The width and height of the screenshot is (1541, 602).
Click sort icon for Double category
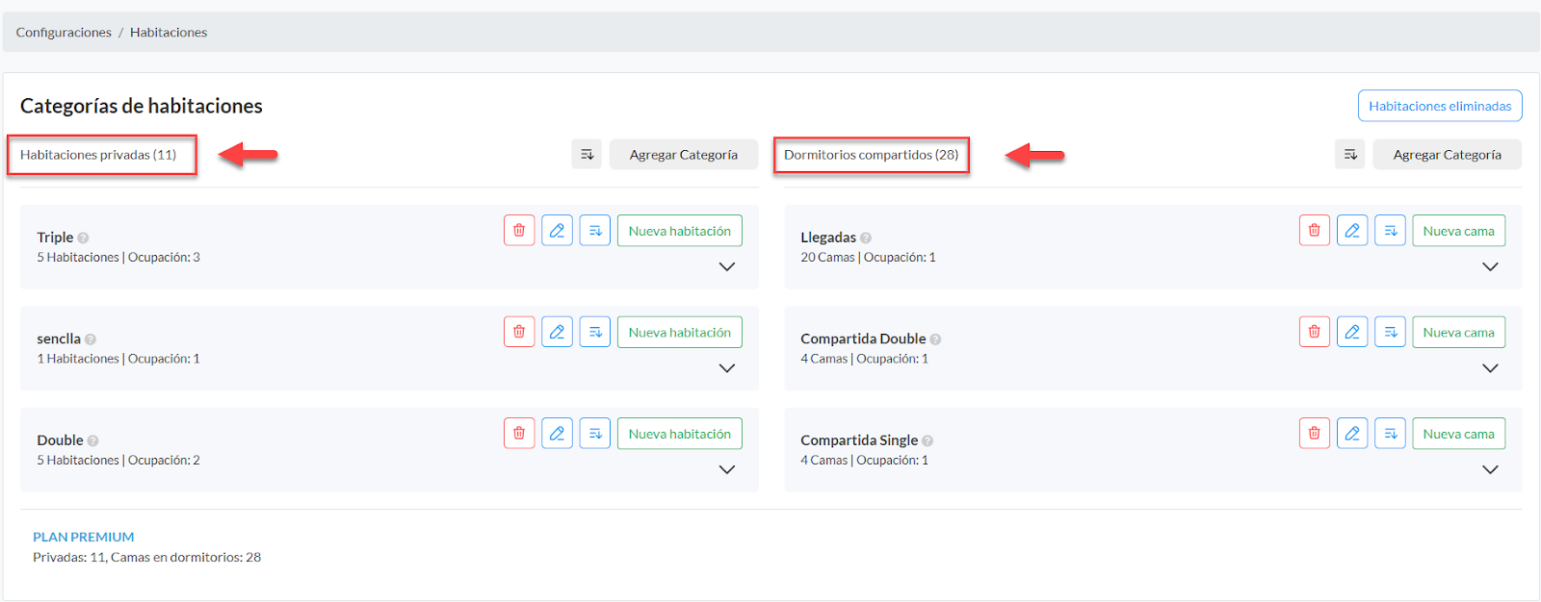tap(595, 434)
